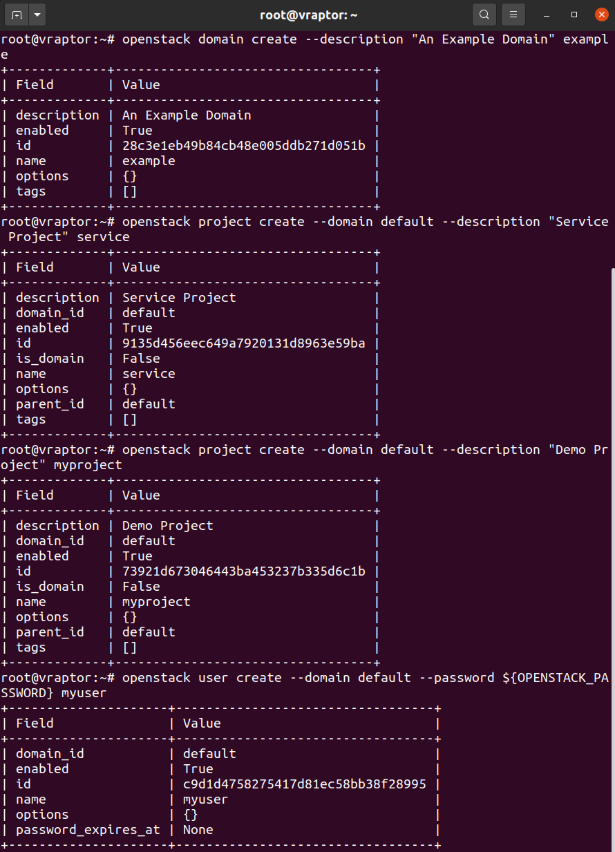Minimize the terminal window
Image resolution: width=615 pixels, height=852 pixels.
pyautogui.click(x=547, y=15)
